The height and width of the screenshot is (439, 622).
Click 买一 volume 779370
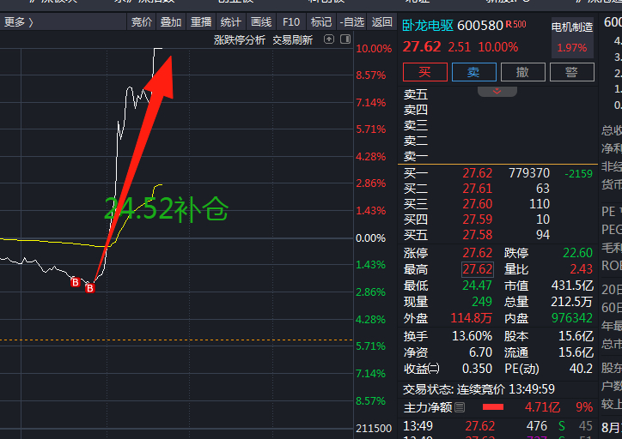(x=529, y=173)
